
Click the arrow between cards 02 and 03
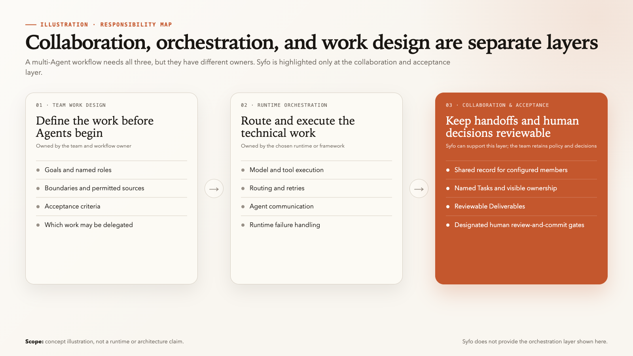419,189
